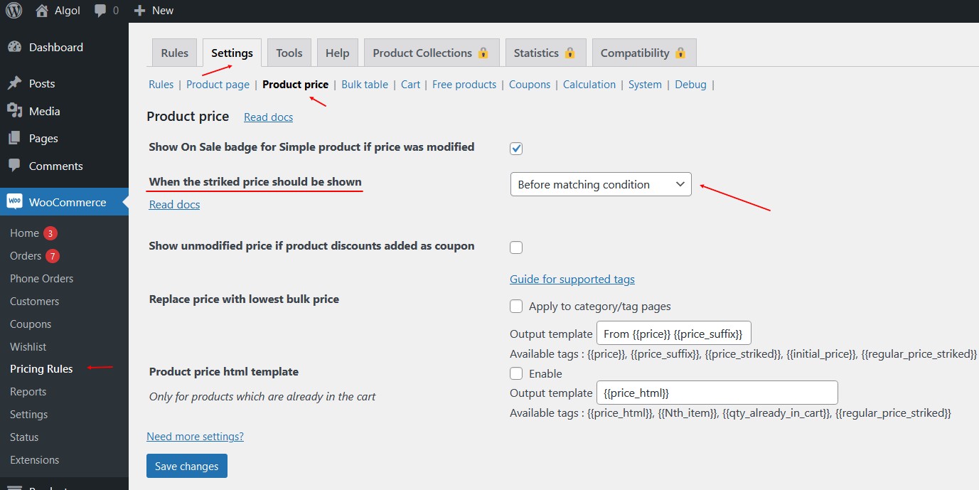Open the Before matching condition dropdown
This screenshot has width=979, height=490.
pyautogui.click(x=601, y=184)
